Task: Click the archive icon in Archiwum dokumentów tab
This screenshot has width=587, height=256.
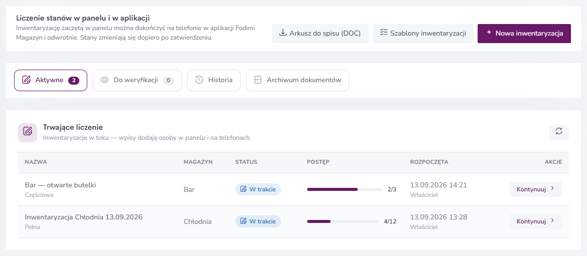Action: coord(257,80)
